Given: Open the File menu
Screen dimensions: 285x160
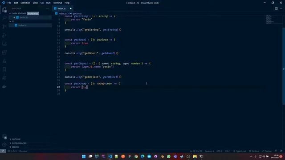Looking at the screenshot, I should click(x=9, y=3).
